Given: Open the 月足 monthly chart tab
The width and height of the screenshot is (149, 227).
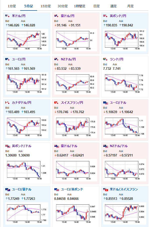Looking at the screenshot, I should pos(130,6).
